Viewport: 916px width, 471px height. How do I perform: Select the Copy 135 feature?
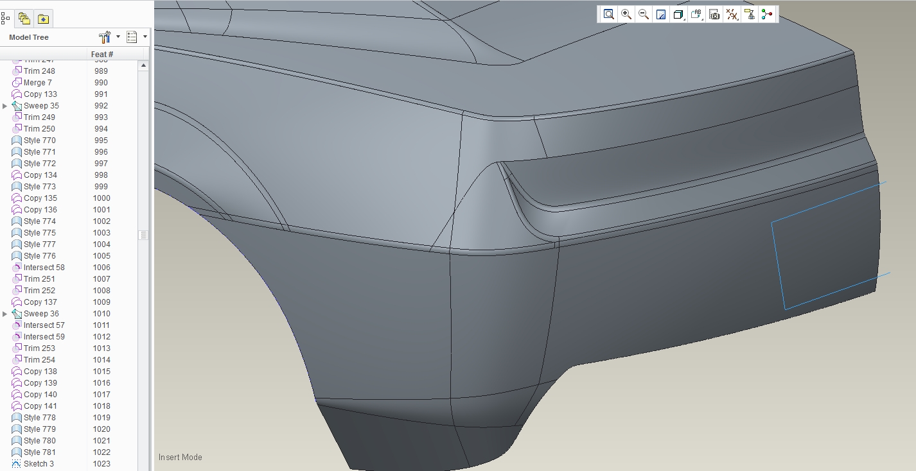[35, 198]
